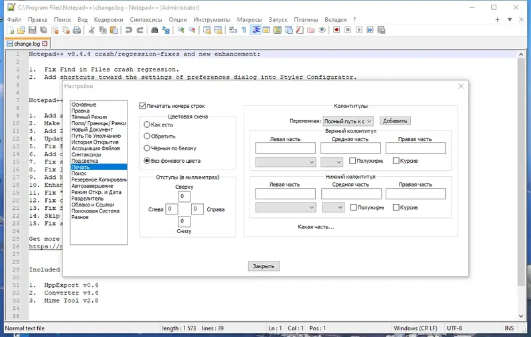Open the 'Плагины' menu
This screenshot has width=531, height=337.
306,20
